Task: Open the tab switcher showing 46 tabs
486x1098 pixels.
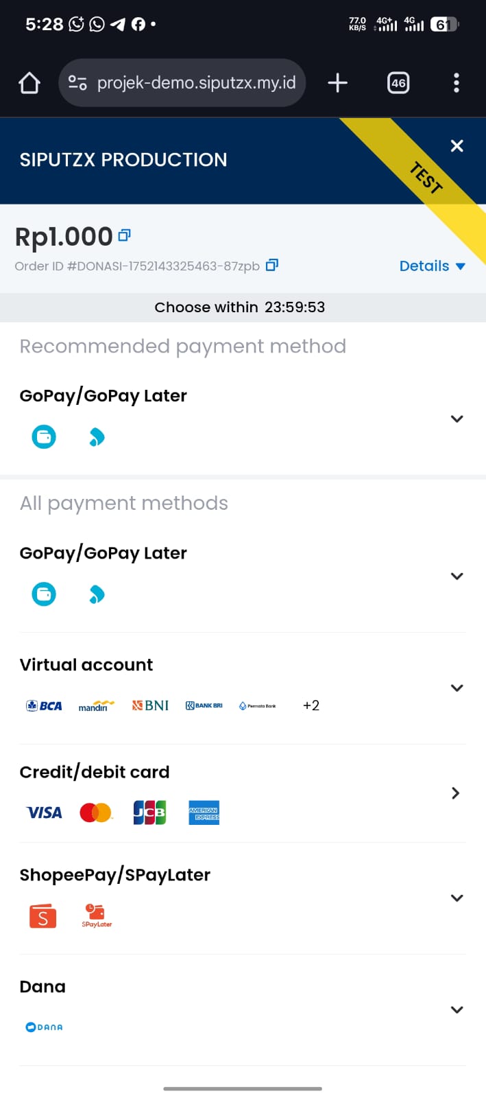Action: click(x=398, y=83)
